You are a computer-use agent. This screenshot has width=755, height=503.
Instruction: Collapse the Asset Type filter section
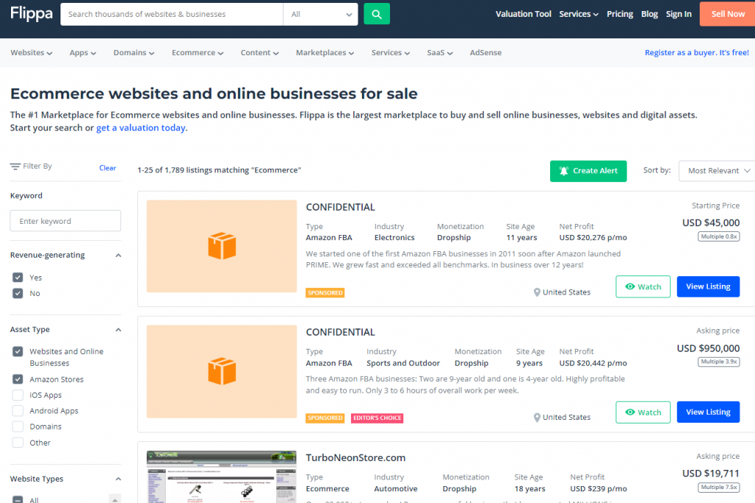click(119, 330)
